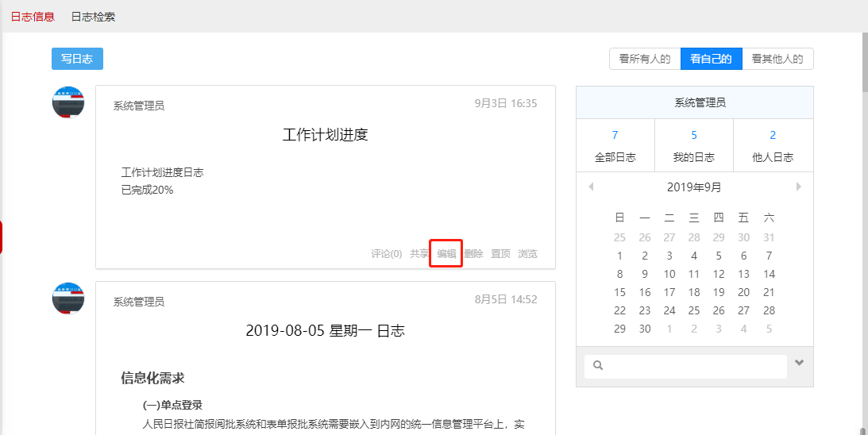
Task: Open 评论(0) on 工作计划进度 log
Action: coord(386,254)
